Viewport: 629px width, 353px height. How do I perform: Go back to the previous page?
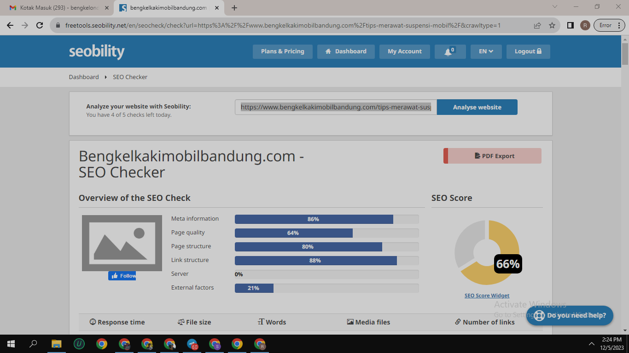10,25
